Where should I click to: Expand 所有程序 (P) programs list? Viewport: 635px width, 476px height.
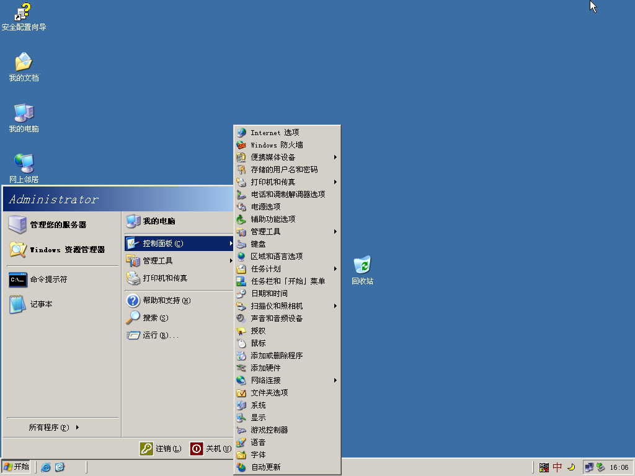[54, 428]
